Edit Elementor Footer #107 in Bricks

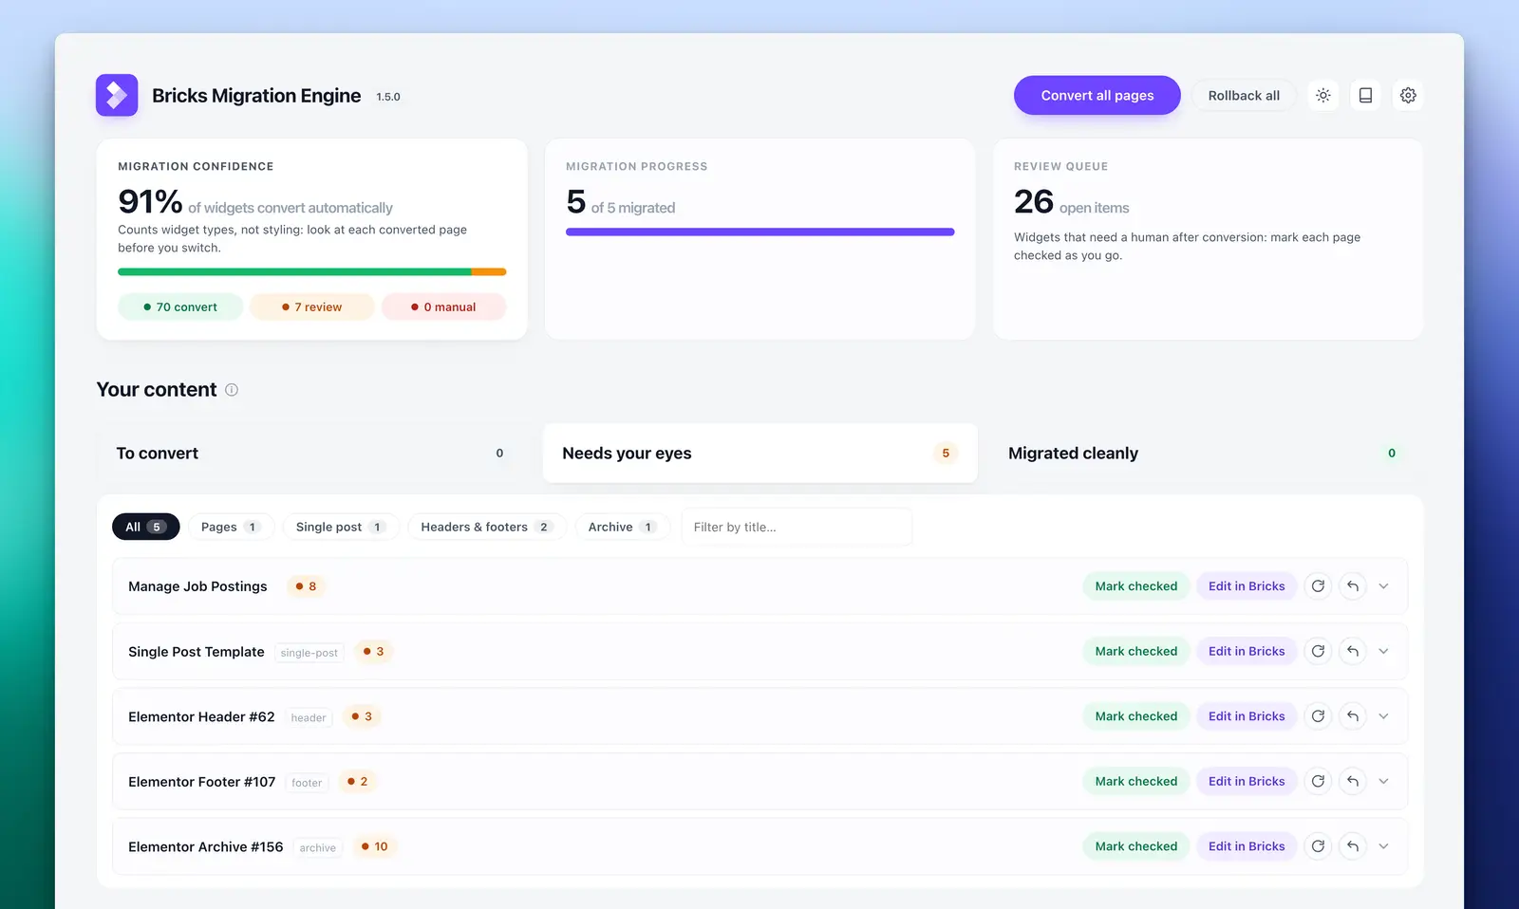(1247, 781)
